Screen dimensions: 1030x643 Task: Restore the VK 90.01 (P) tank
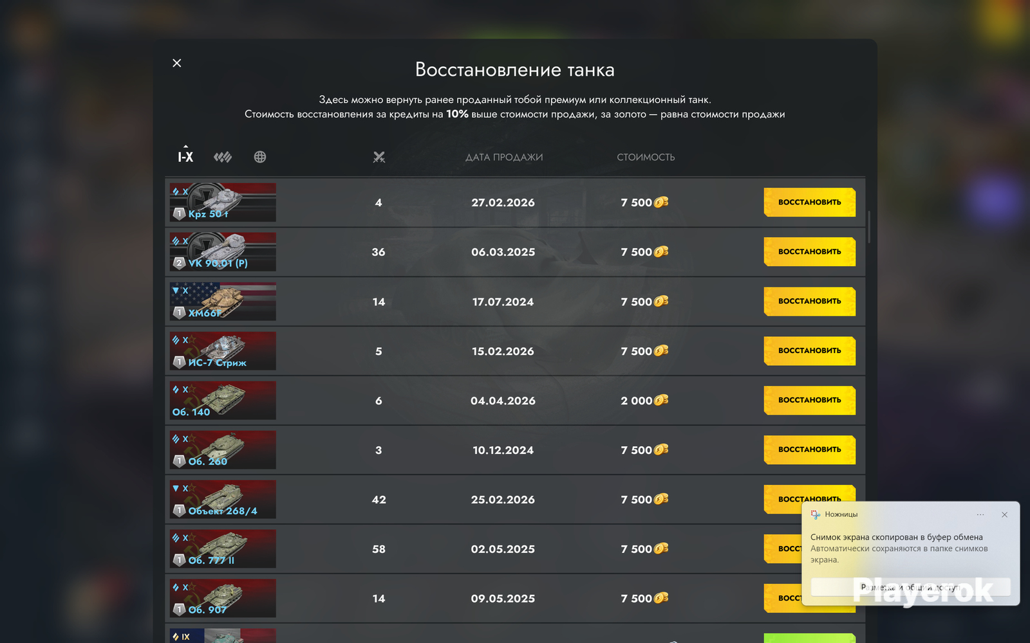click(x=810, y=251)
